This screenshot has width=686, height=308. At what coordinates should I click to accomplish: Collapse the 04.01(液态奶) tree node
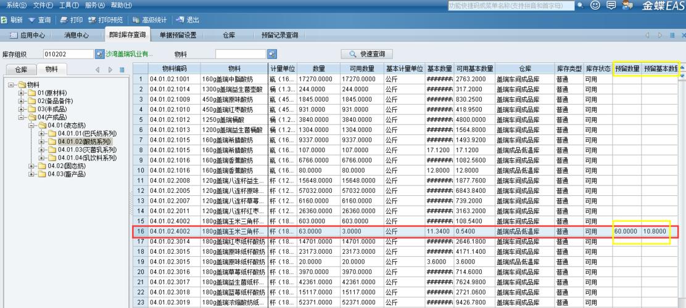[31, 126]
